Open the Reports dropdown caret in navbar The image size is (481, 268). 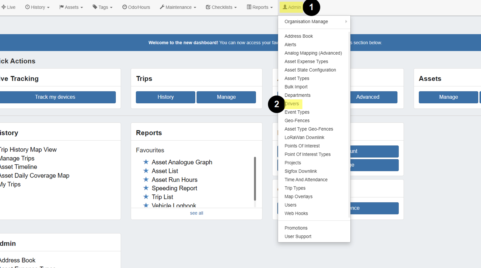[x=271, y=8]
